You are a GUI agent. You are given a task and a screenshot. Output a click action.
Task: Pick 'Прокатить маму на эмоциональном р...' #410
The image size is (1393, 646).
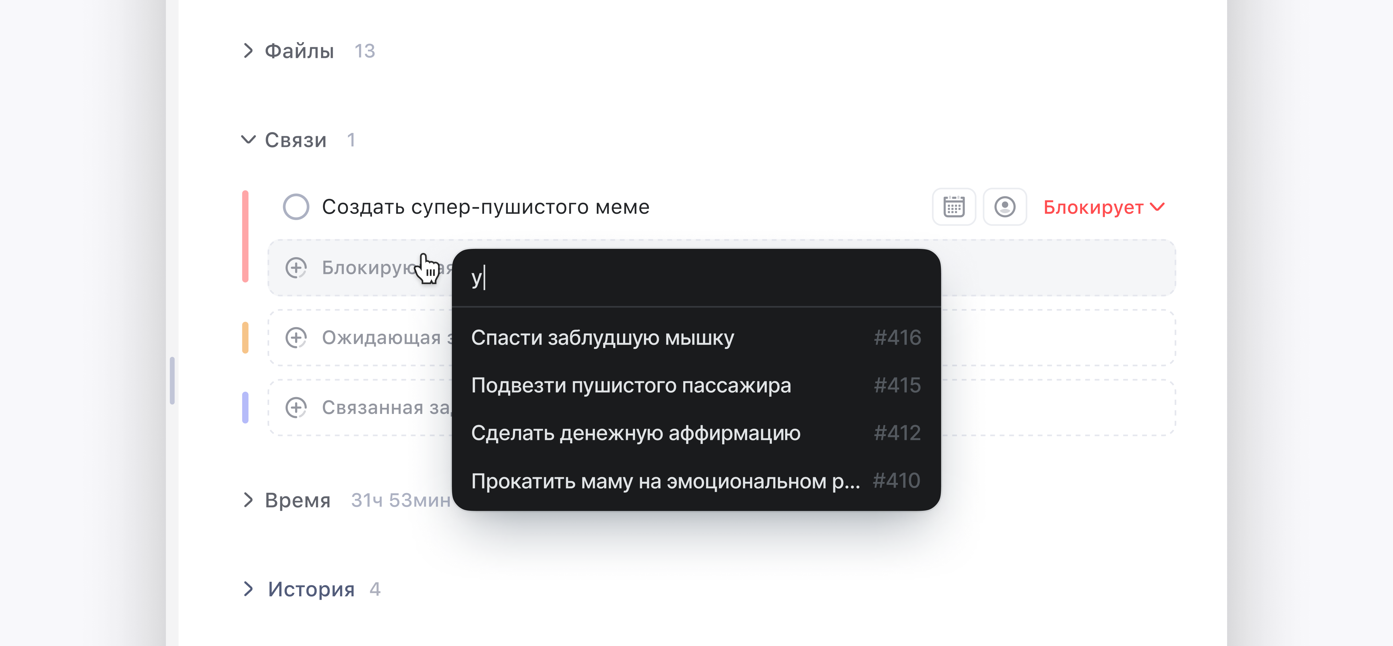click(x=696, y=480)
